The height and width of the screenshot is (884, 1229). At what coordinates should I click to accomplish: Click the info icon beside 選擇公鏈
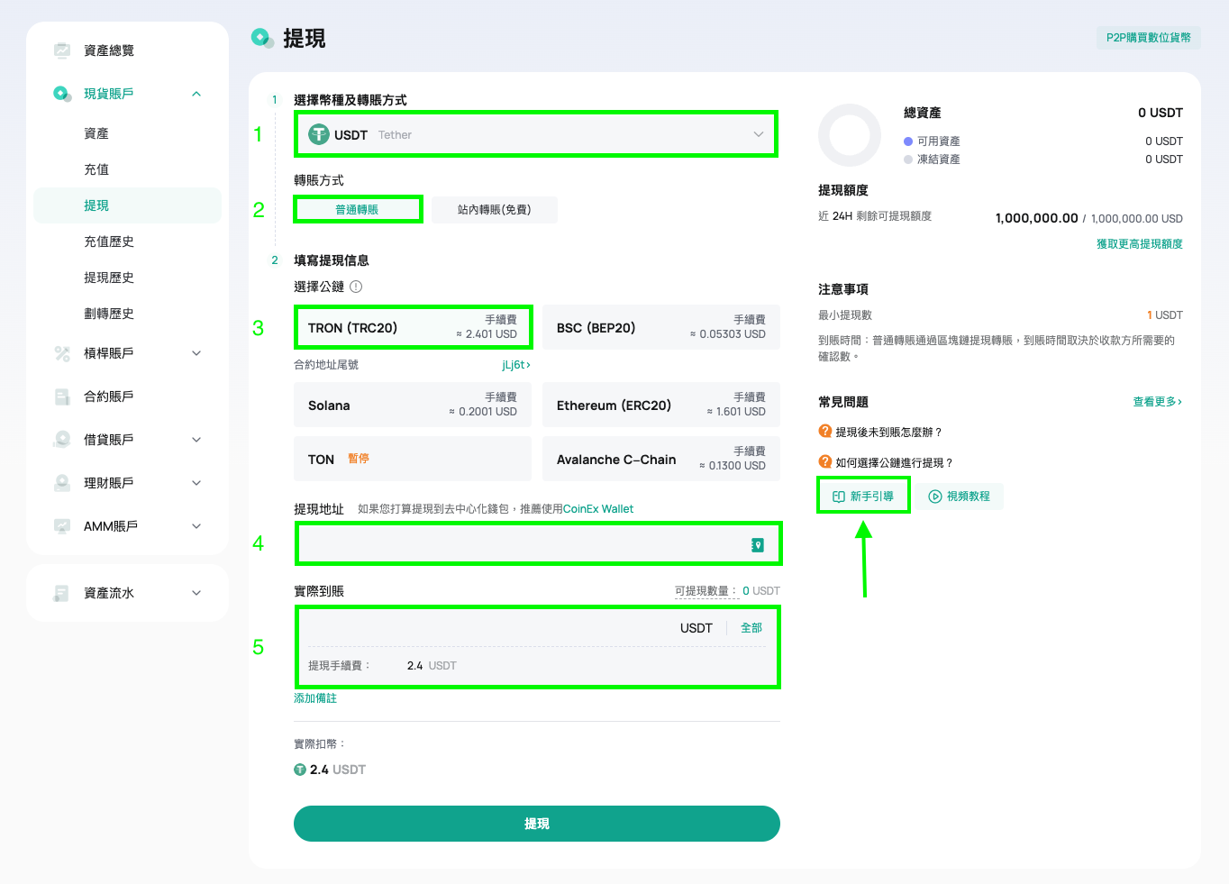356,287
